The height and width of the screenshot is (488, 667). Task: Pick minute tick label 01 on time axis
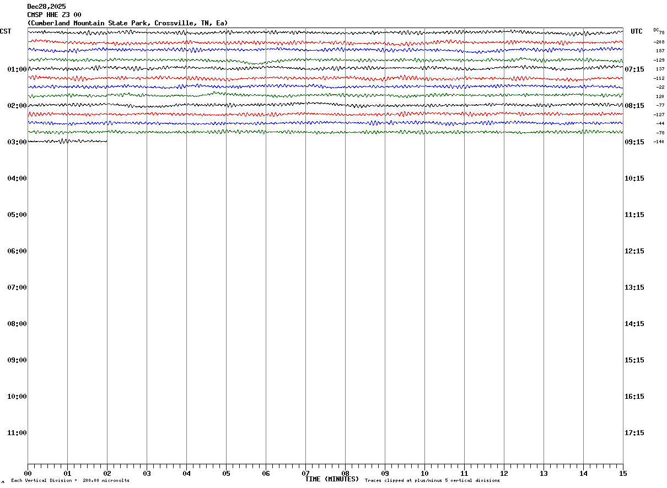(x=67, y=474)
